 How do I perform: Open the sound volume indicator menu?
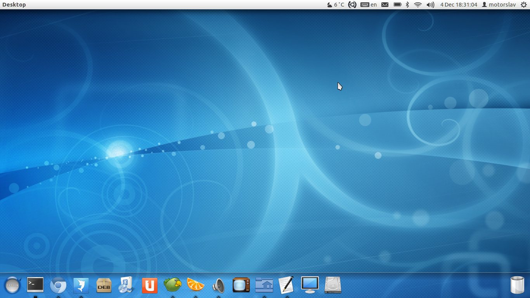pyautogui.click(x=430, y=5)
